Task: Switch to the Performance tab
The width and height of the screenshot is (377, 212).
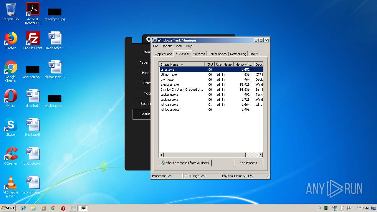Action: pyautogui.click(x=217, y=54)
